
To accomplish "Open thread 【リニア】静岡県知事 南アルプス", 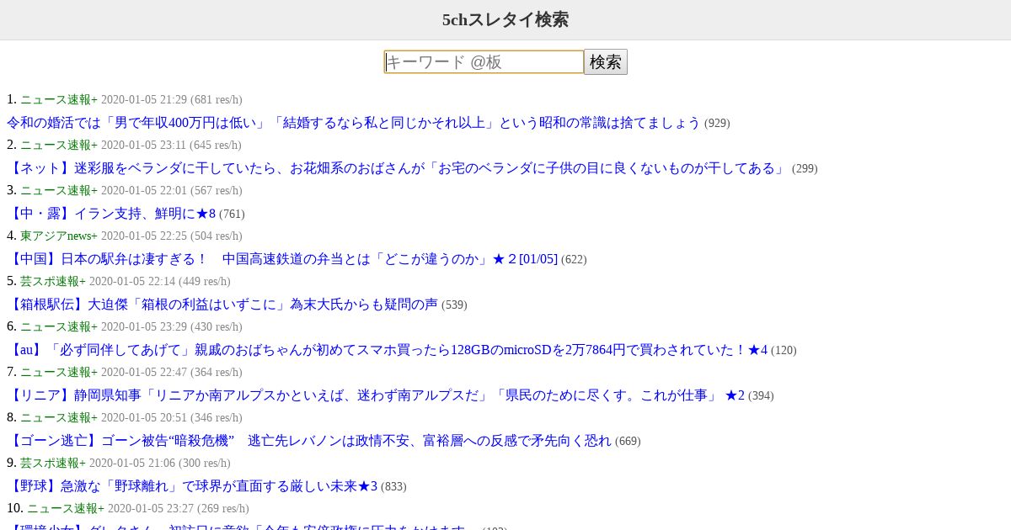I will coord(376,395).
